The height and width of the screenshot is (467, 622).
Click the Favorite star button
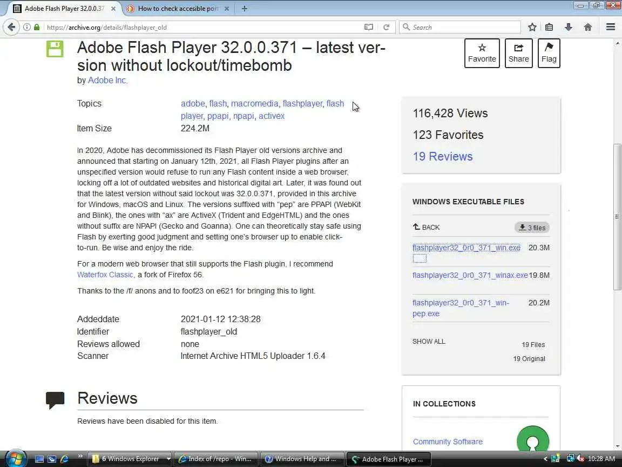pyautogui.click(x=482, y=53)
